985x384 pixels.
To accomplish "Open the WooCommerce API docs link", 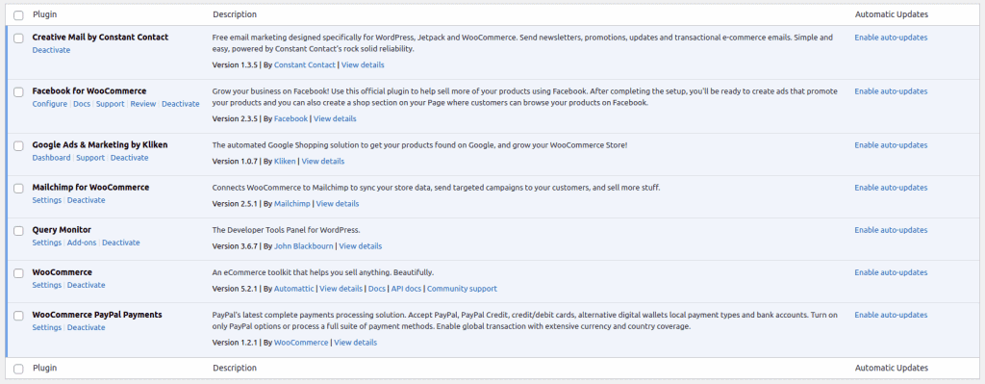I will 407,289.
